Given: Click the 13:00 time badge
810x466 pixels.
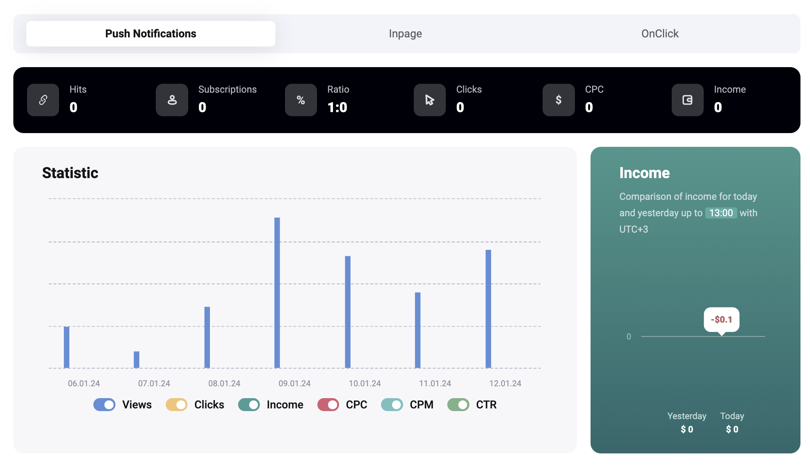Looking at the screenshot, I should (721, 213).
